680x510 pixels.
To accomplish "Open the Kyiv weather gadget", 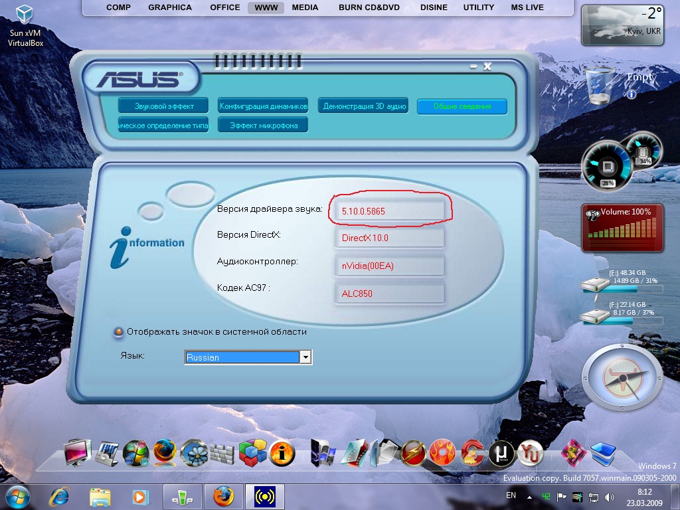I will [x=622, y=25].
